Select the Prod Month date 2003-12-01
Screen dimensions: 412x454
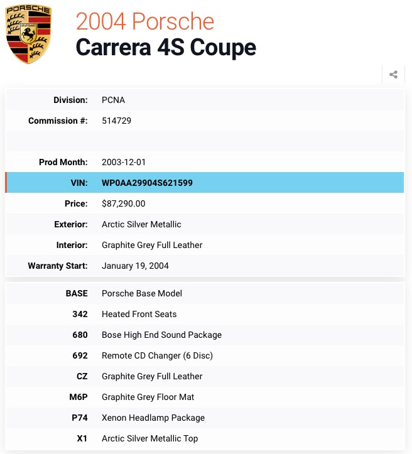click(x=123, y=162)
